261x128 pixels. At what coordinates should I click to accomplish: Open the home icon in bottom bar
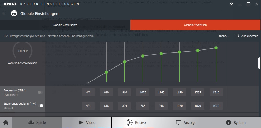point(6,123)
